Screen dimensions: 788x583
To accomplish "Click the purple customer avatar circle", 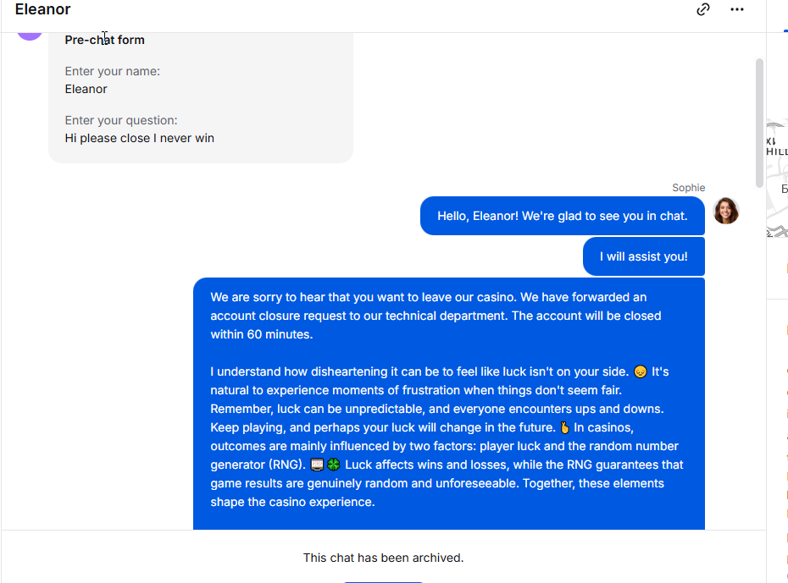I will (30, 32).
